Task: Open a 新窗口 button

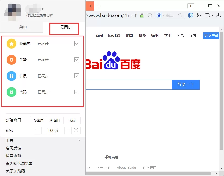Action: pos(55,120)
